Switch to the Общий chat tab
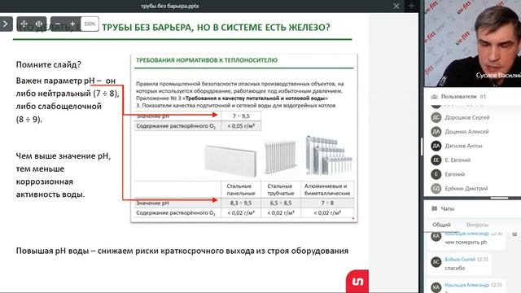Image resolution: width=521 pixels, height=293 pixels. (x=441, y=225)
